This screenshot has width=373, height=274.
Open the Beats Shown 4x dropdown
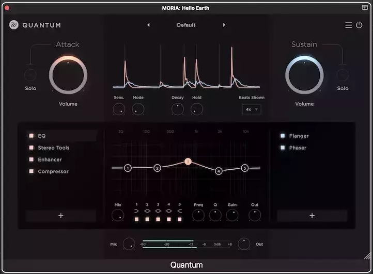[252, 109]
